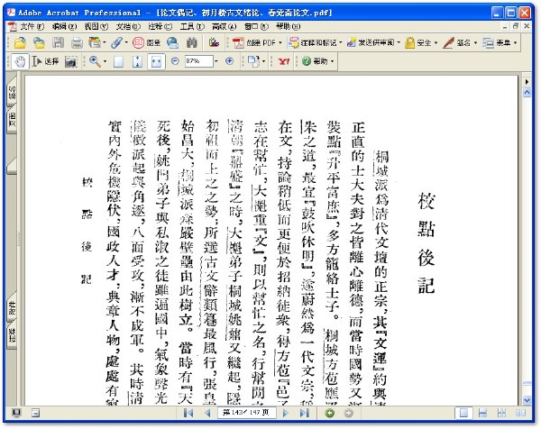
Task: Go to the next page
Action: pos(286,413)
